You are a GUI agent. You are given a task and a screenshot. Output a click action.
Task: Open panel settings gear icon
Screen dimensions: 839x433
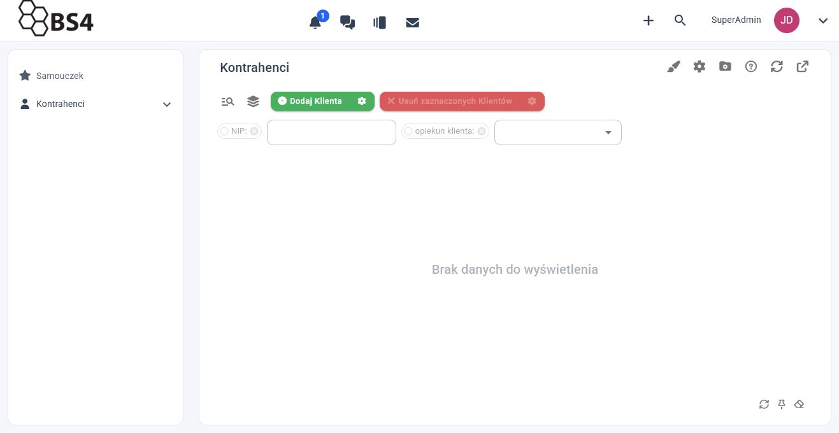coord(699,66)
